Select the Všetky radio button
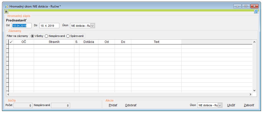The width and height of the screenshot is (263, 113). click(x=32, y=36)
